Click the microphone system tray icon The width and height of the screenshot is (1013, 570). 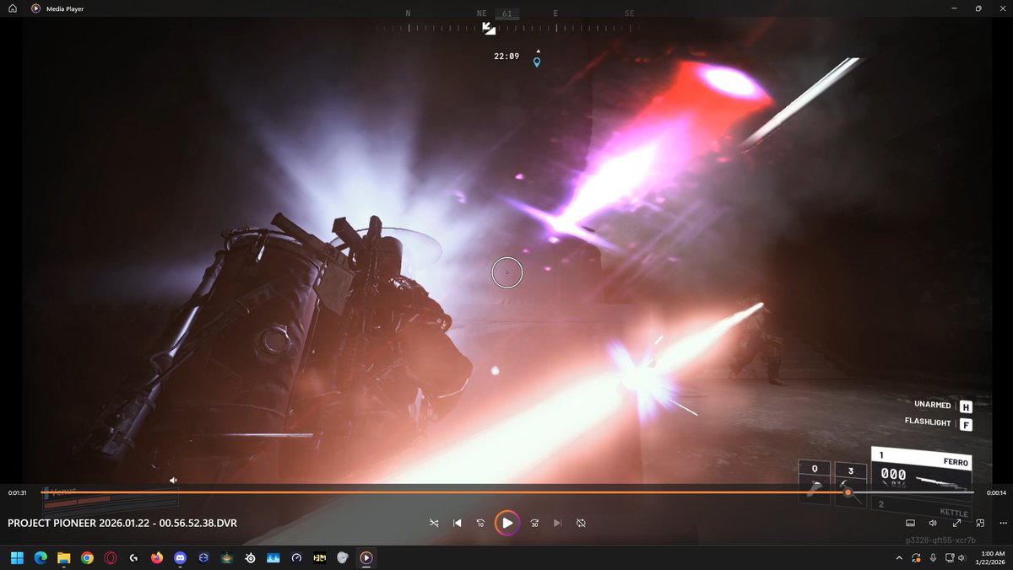(933, 557)
